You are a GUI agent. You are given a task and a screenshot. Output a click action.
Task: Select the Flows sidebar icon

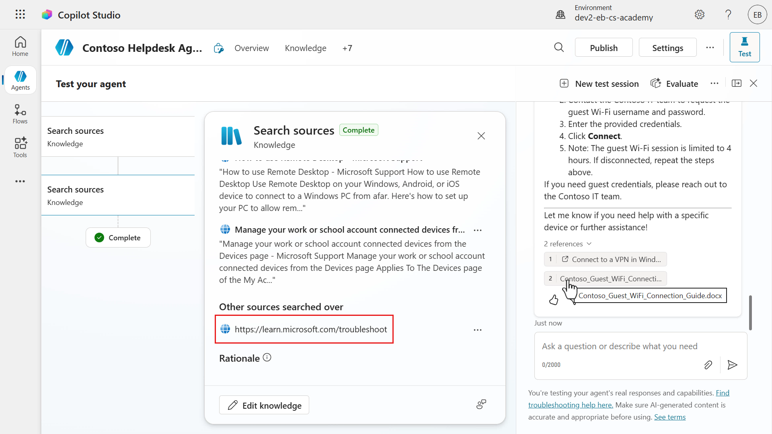pos(20,113)
